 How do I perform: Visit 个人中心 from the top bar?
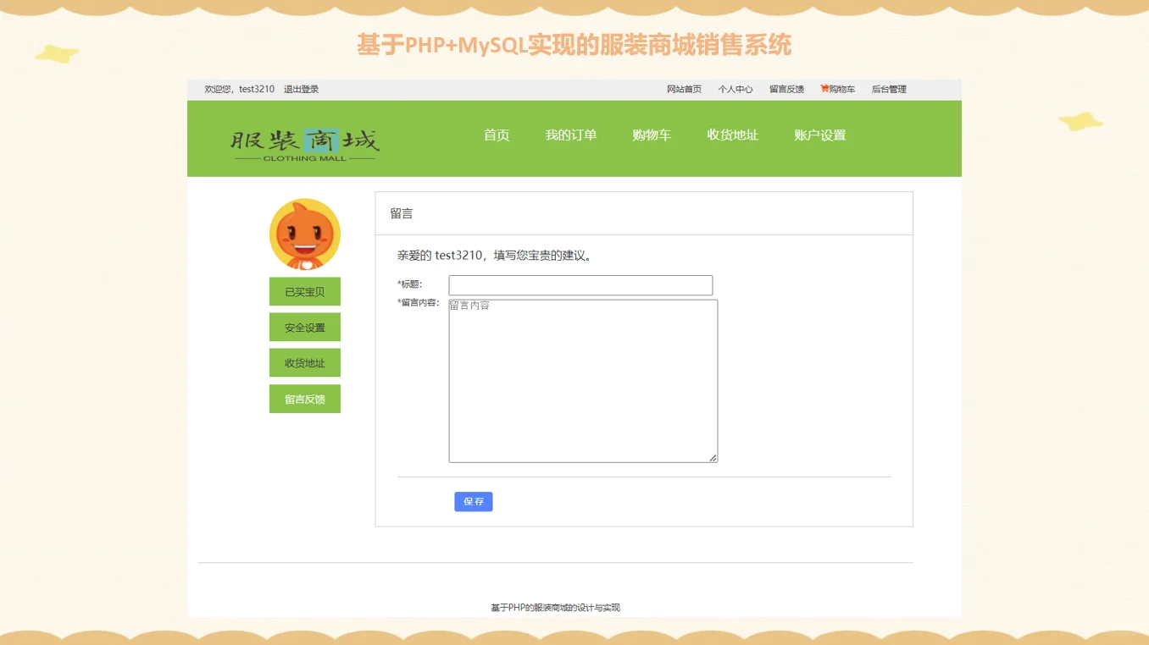point(735,89)
